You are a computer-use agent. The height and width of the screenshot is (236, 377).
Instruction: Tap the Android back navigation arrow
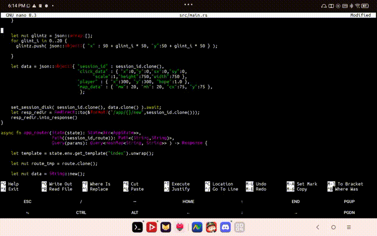[318, 227]
